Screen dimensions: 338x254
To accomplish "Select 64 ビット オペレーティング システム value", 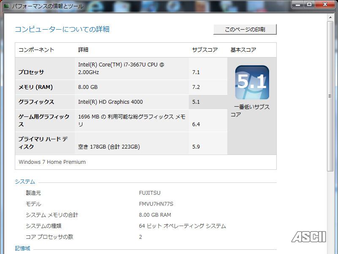I will pyautogui.click(x=183, y=226).
